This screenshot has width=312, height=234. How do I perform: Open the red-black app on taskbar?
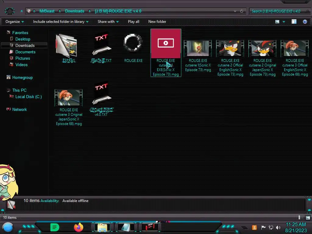[150, 227]
